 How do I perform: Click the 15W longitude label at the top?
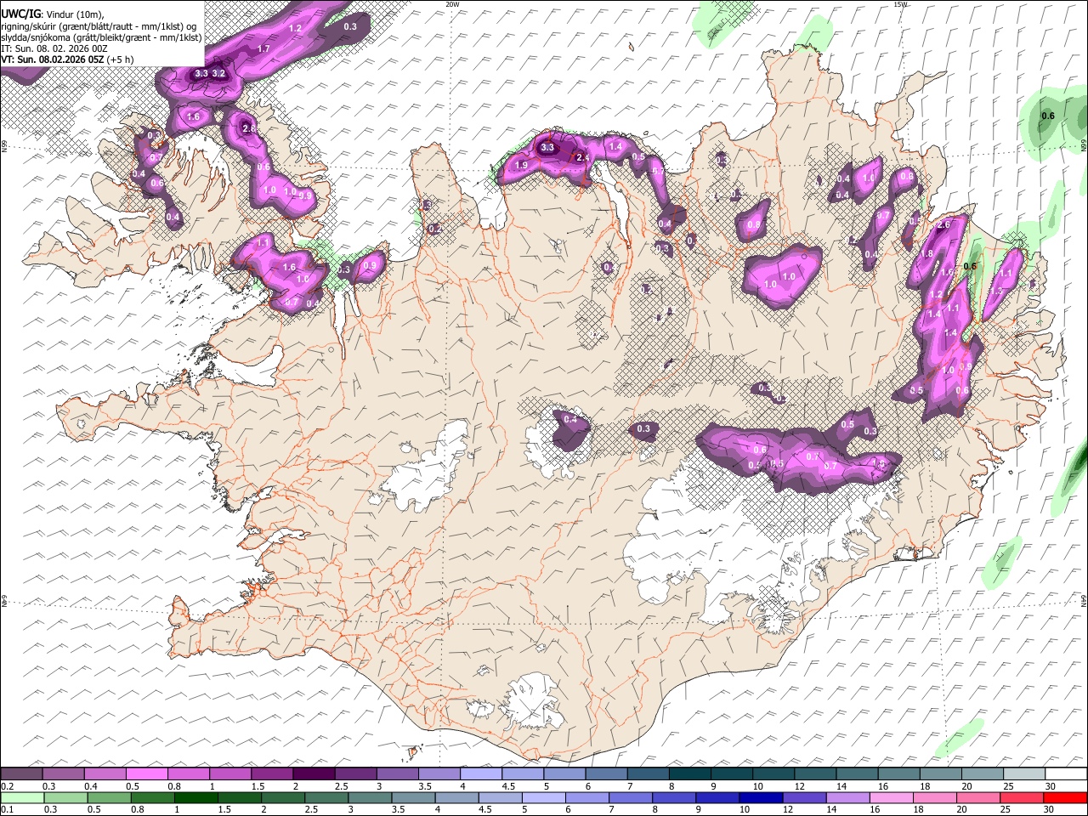click(900, 4)
